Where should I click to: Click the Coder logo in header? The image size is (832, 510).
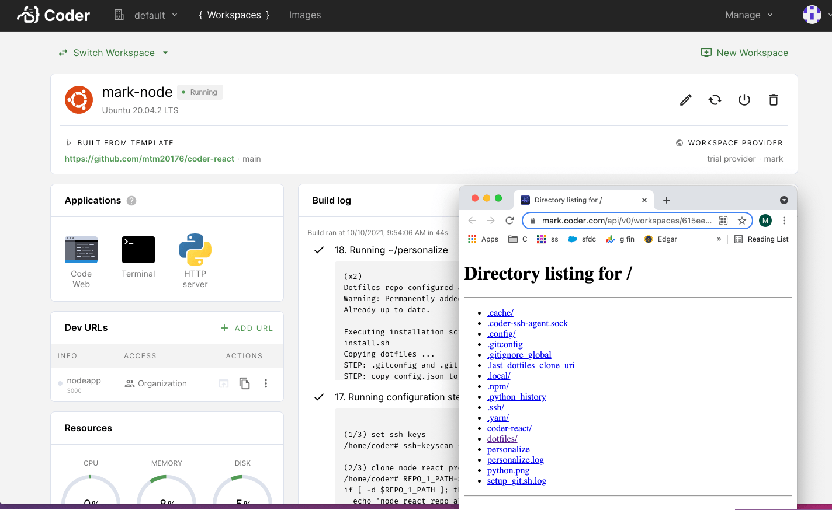click(x=53, y=15)
